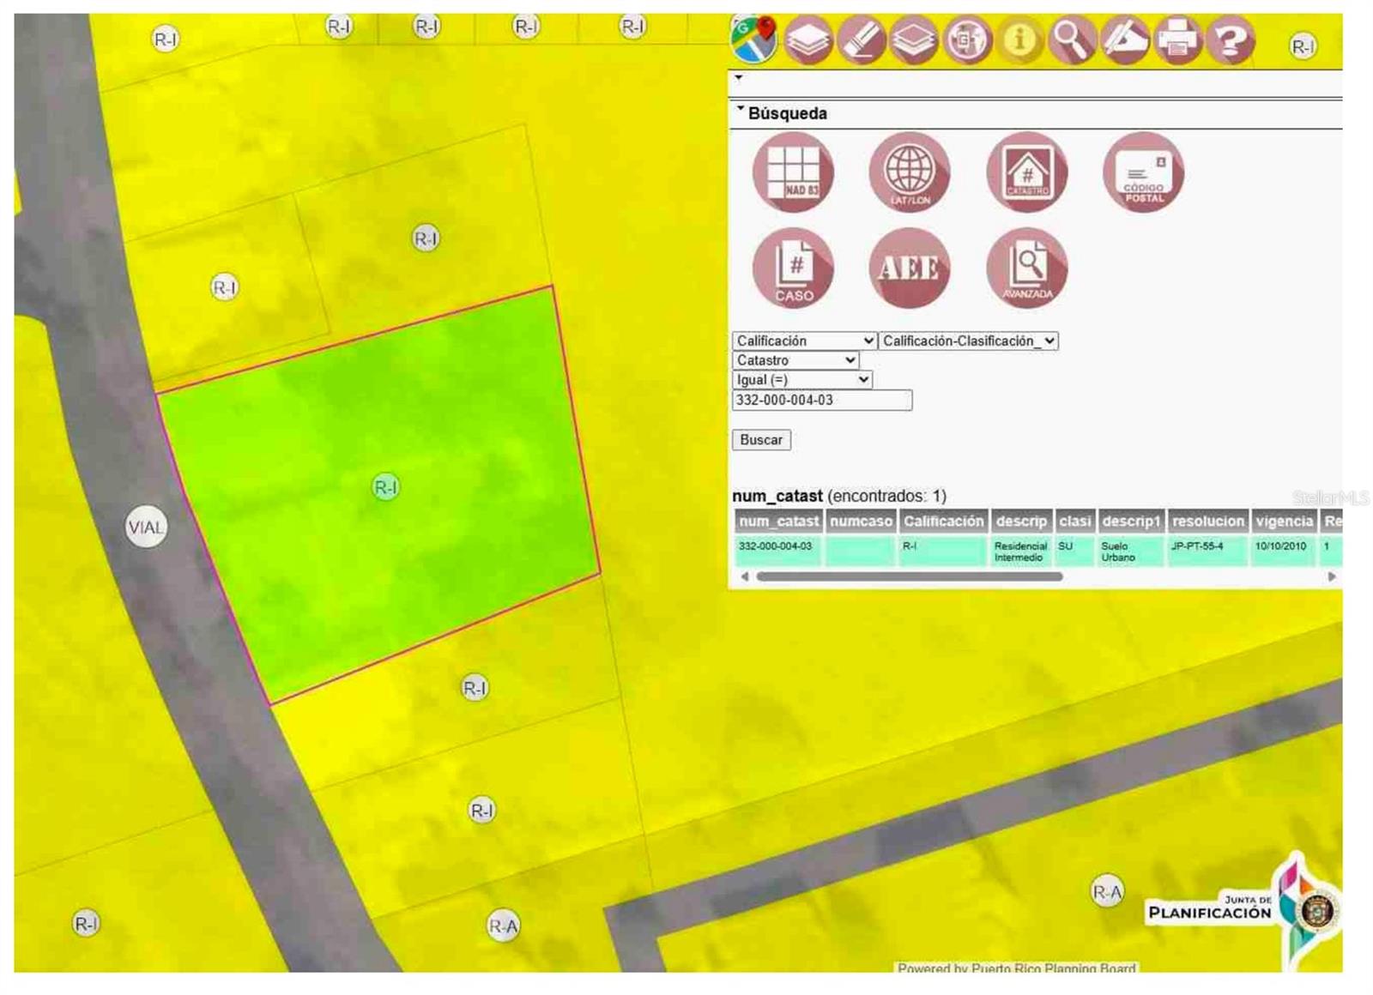Search by NAD 83 coordinates icon
This screenshot has width=1373, height=995.
point(793,172)
